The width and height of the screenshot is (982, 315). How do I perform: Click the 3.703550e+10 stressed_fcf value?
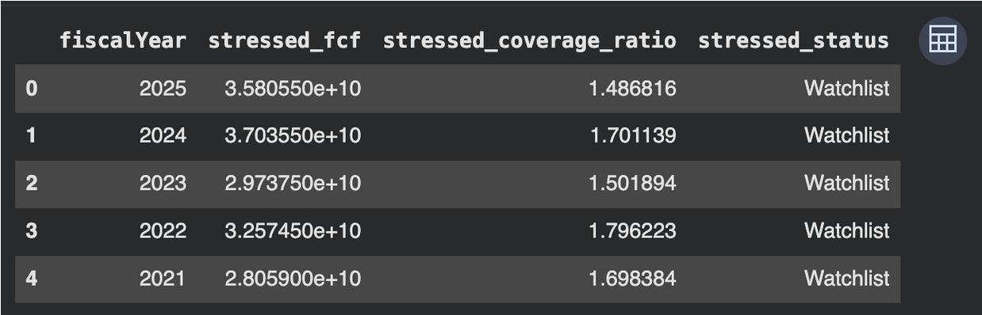[293, 135]
